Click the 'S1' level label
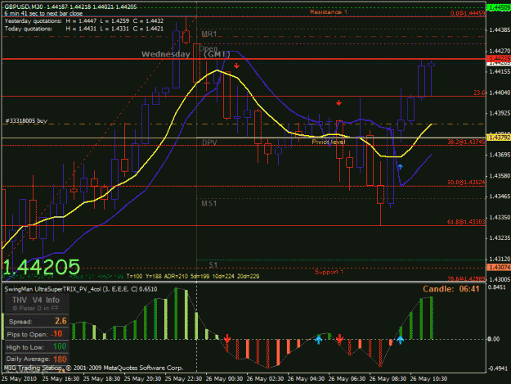This screenshot has height=384, width=511. point(213,264)
